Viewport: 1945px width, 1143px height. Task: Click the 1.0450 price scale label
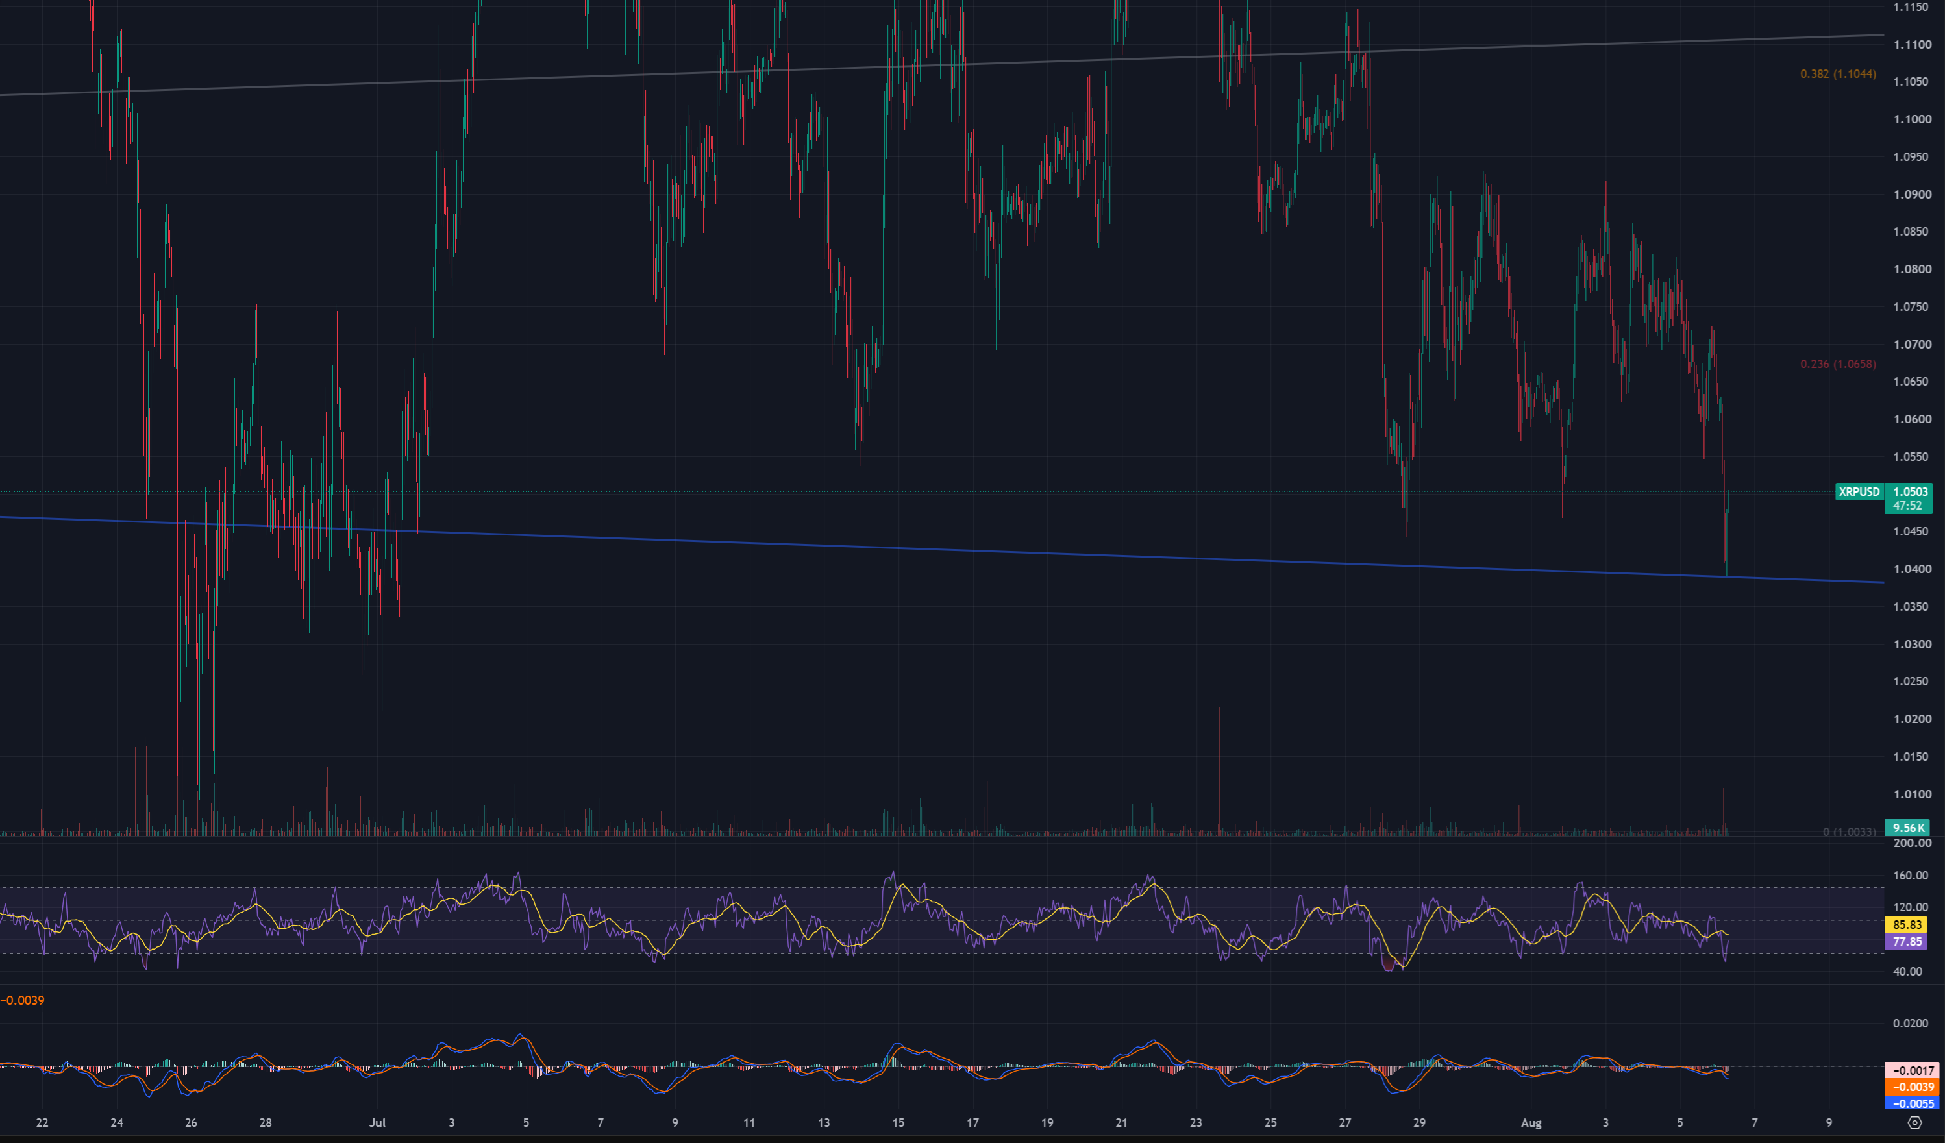pyautogui.click(x=1910, y=532)
